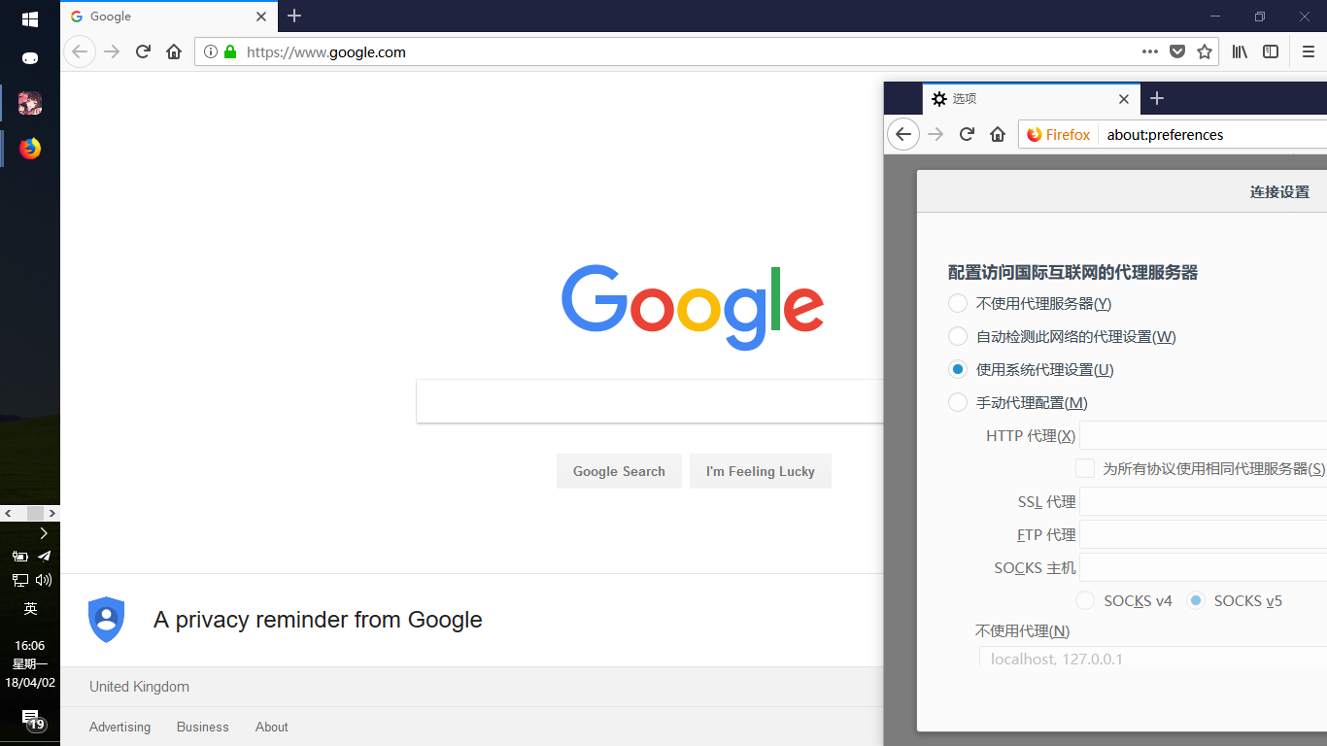Toggle the sidebar icon in the toolbar
Viewport: 1327px width, 746px height.
tap(1271, 52)
